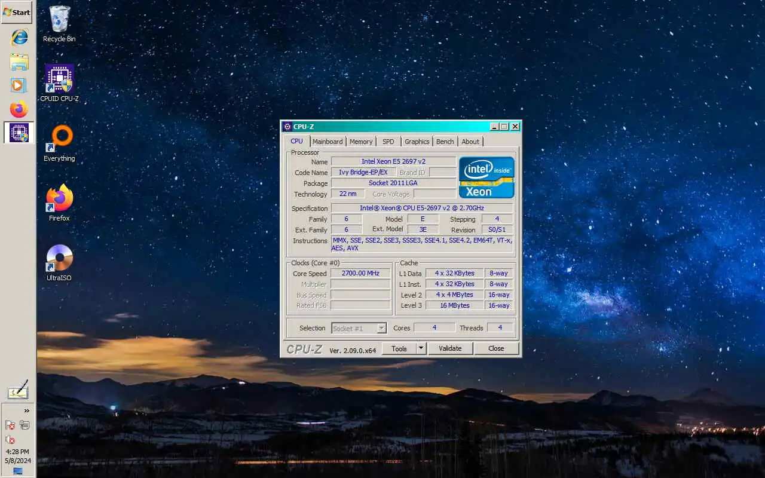This screenshot has height=478, width=765.
Task: Click the Stepping value 4
Action: [x=497, y=219]
